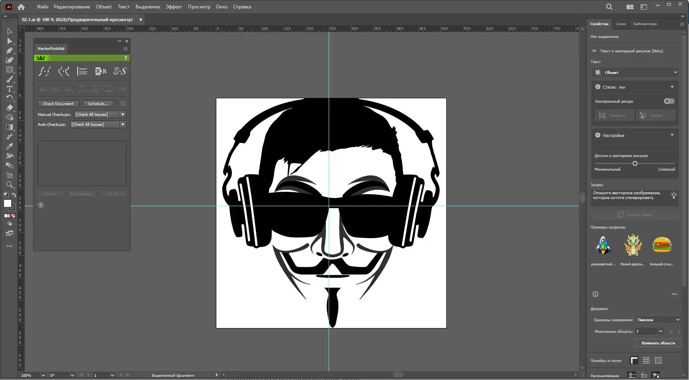Screen dimensions: 689x380
Task: Select the burger prompt example thumbnail
Action: [662, 245]
